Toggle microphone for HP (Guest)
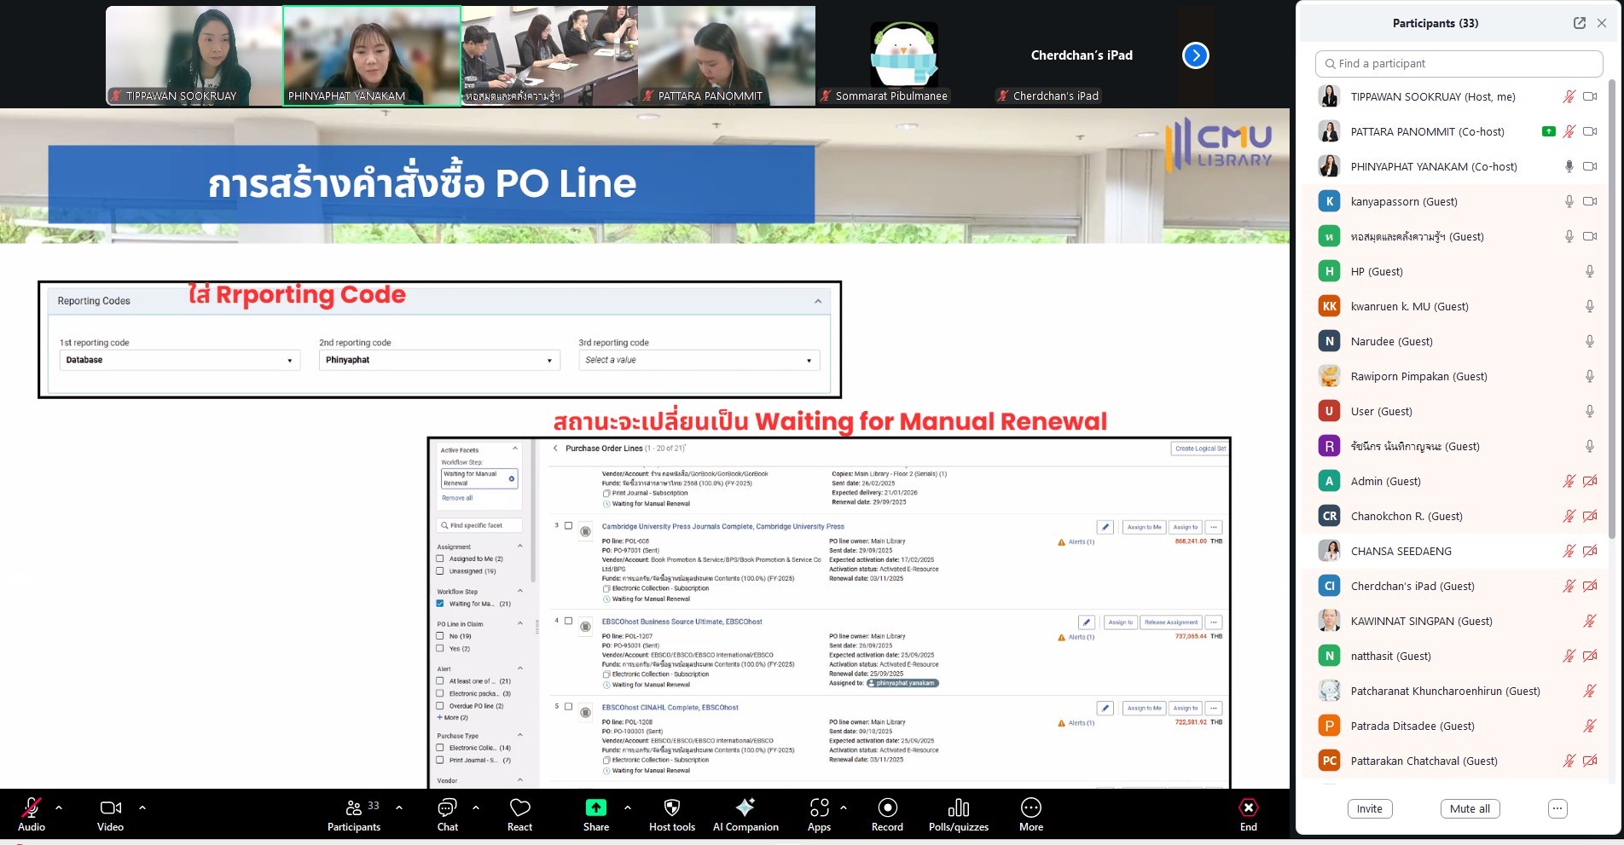 pyautogui.click(x=1589, y=271)
